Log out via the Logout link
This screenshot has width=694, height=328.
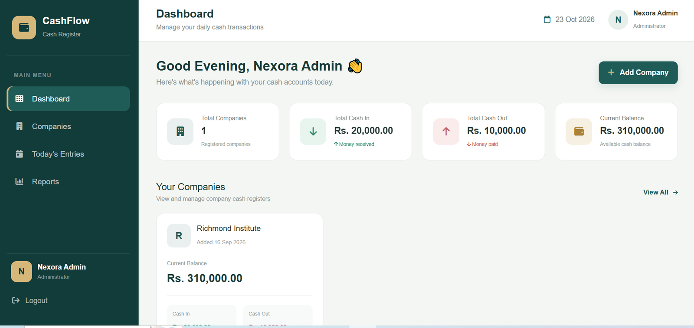coord(29,300)
